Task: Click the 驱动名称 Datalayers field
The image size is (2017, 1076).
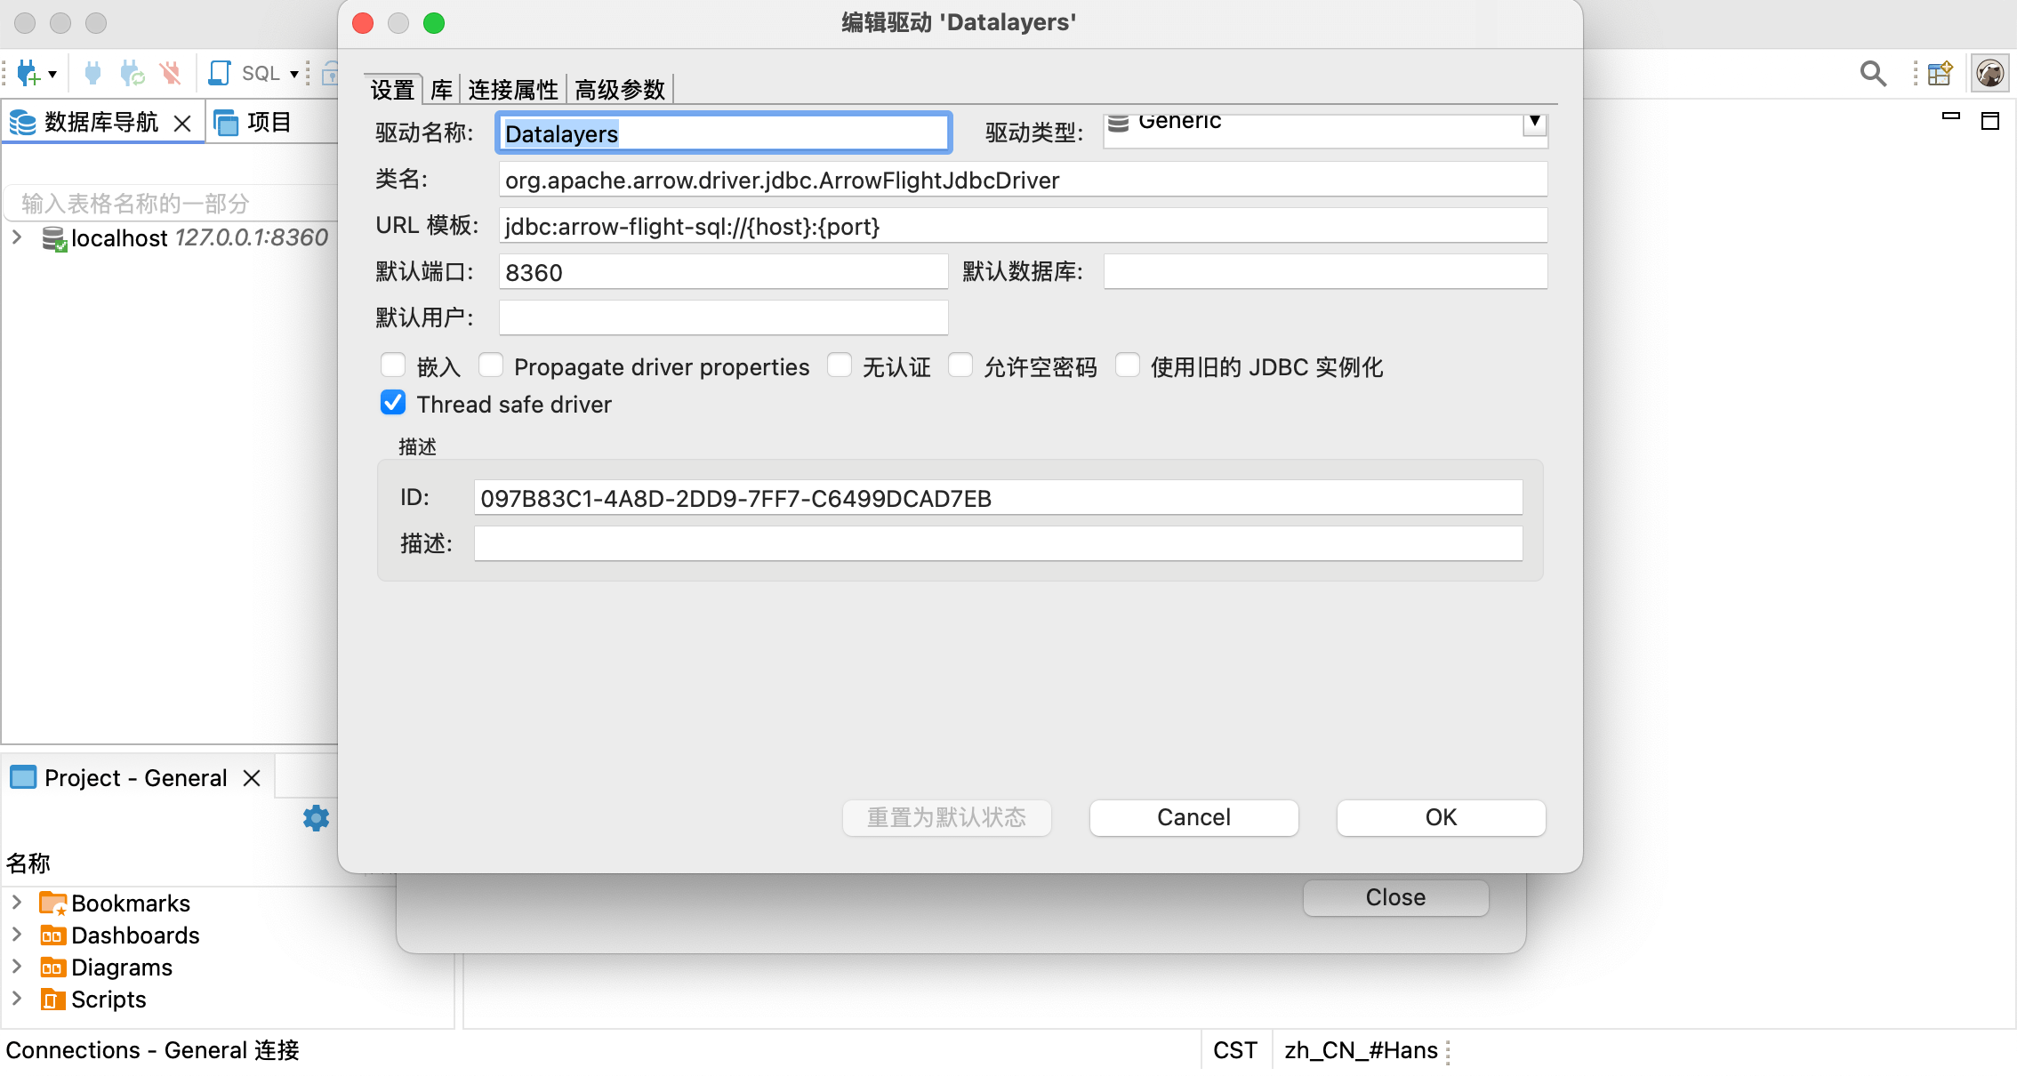Action: point(724,133)
